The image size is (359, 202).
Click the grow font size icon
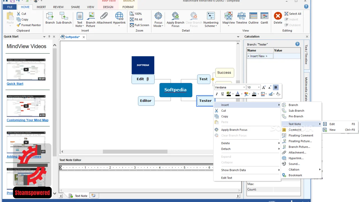pos(264,87)
